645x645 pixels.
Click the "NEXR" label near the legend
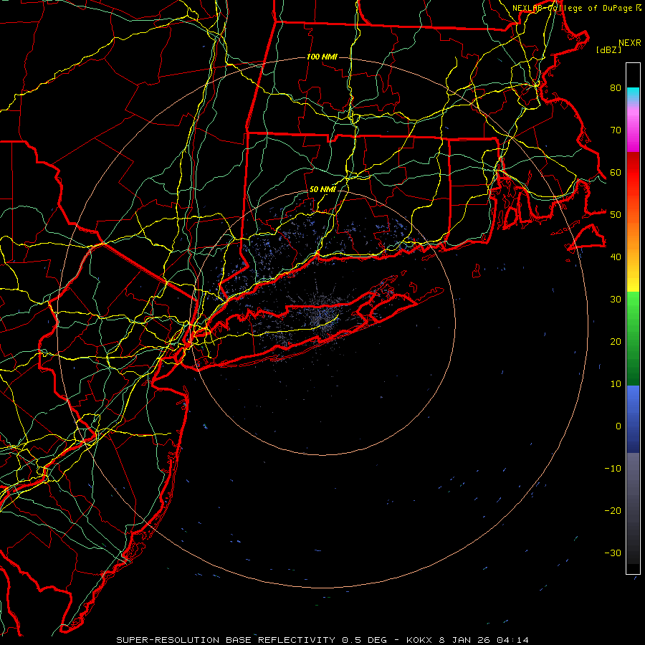630,43
